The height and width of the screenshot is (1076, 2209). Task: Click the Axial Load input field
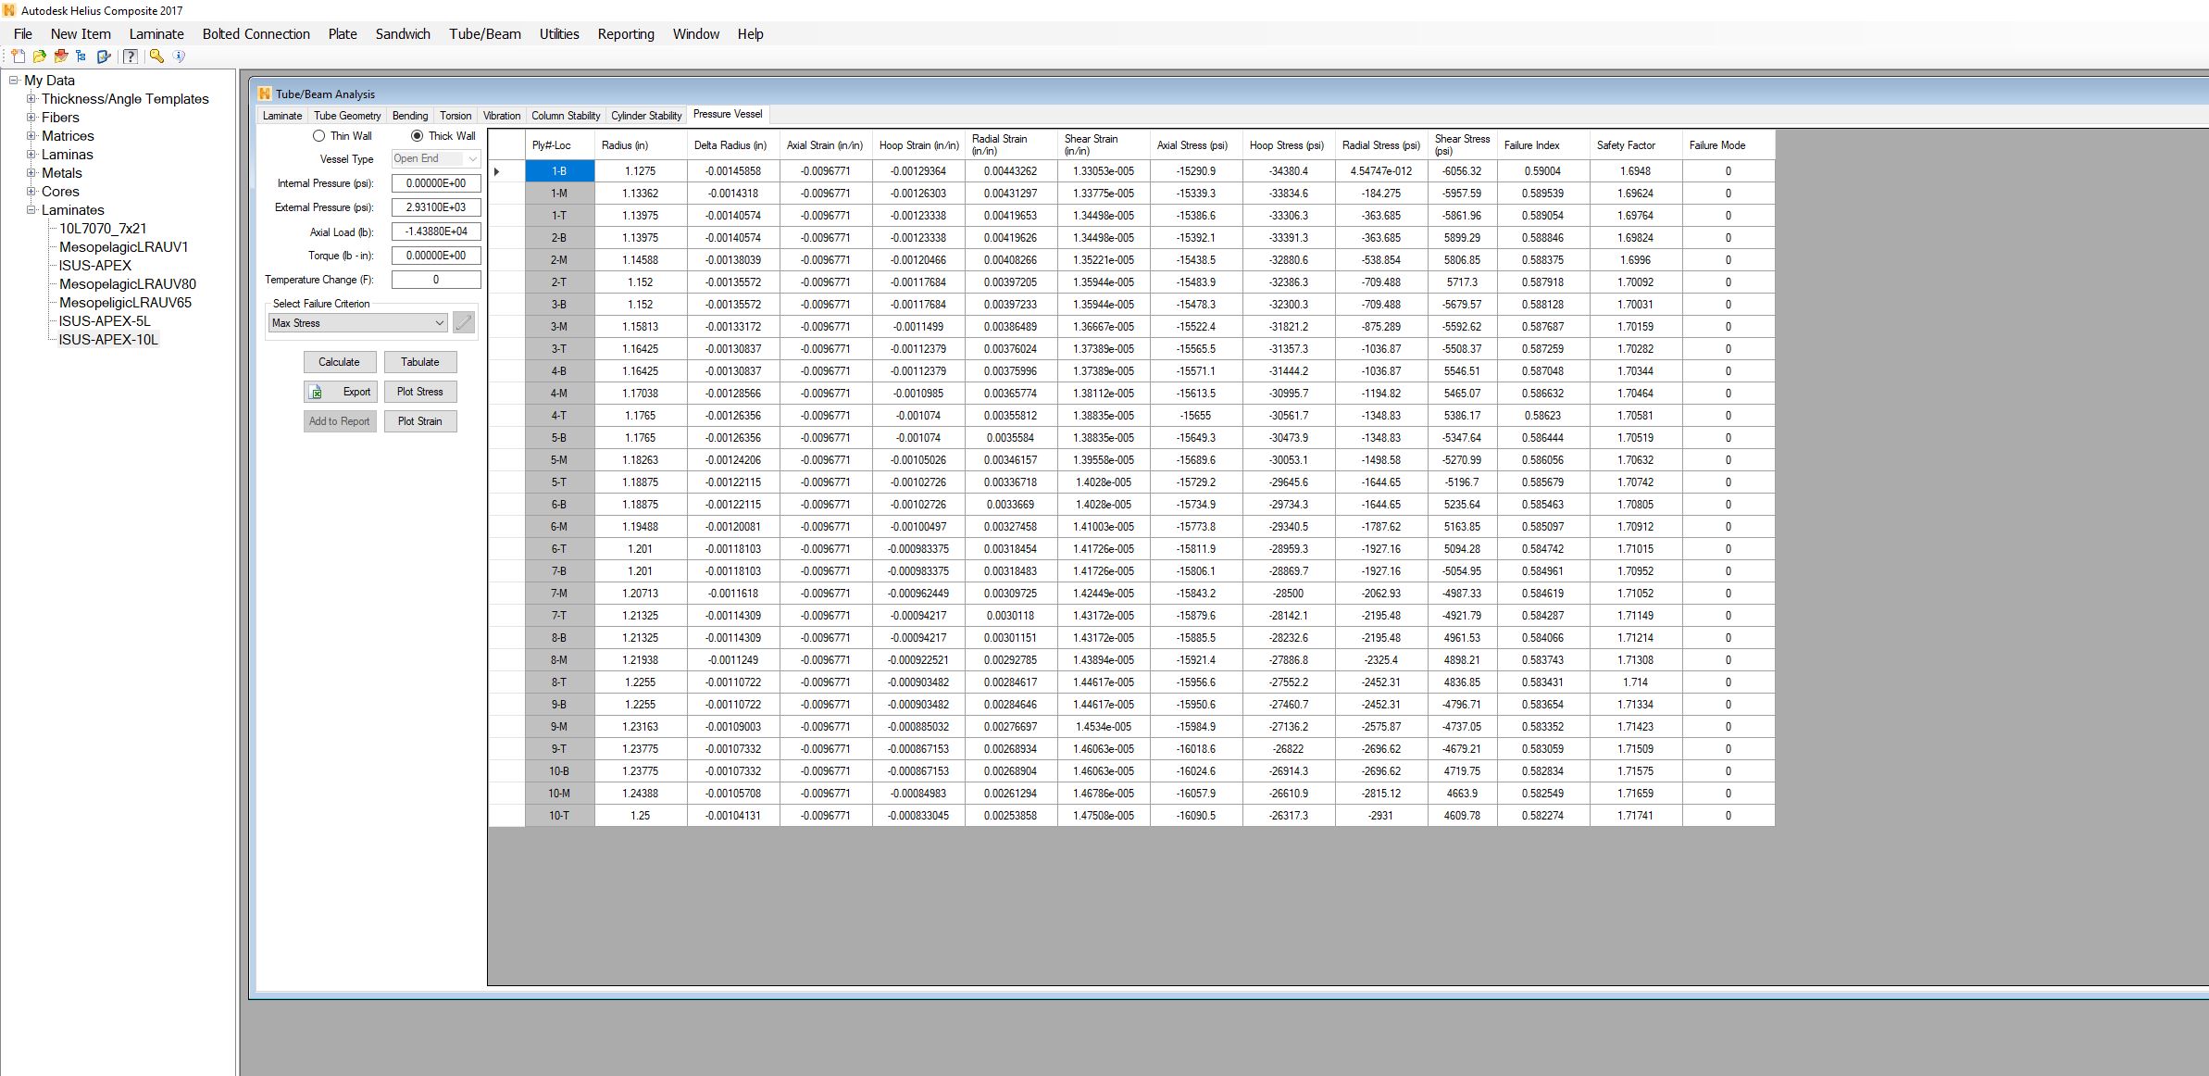[436, 231]
